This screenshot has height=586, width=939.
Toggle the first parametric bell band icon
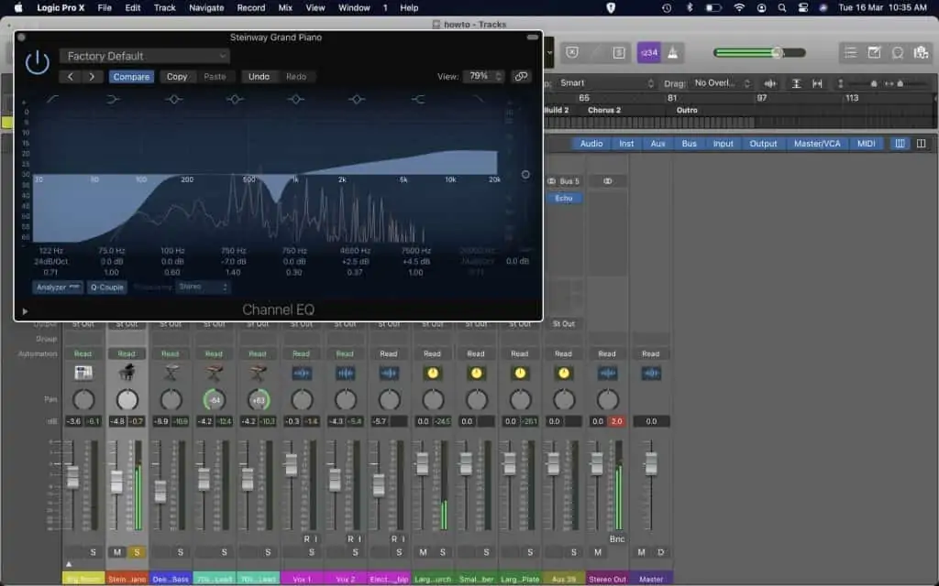point(173,99)
